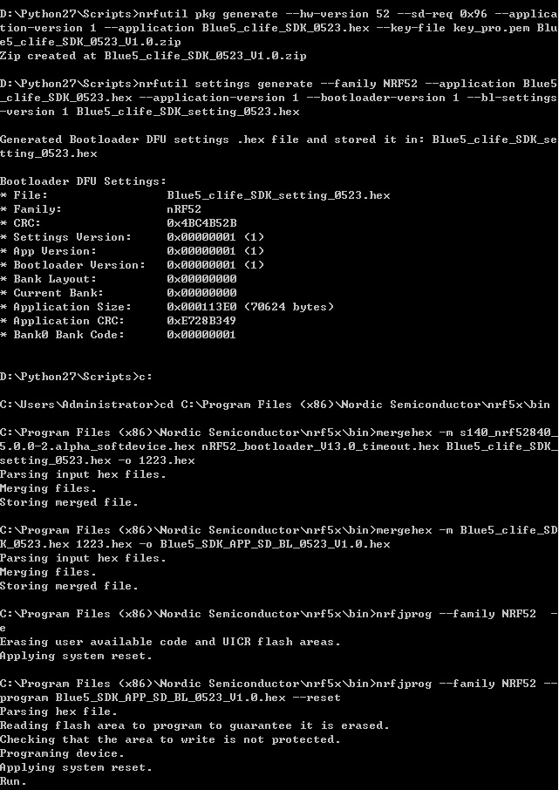This screenshot has width=559, height=790.
Task: Click the 'Zip created at' output line
Action: 153,56
